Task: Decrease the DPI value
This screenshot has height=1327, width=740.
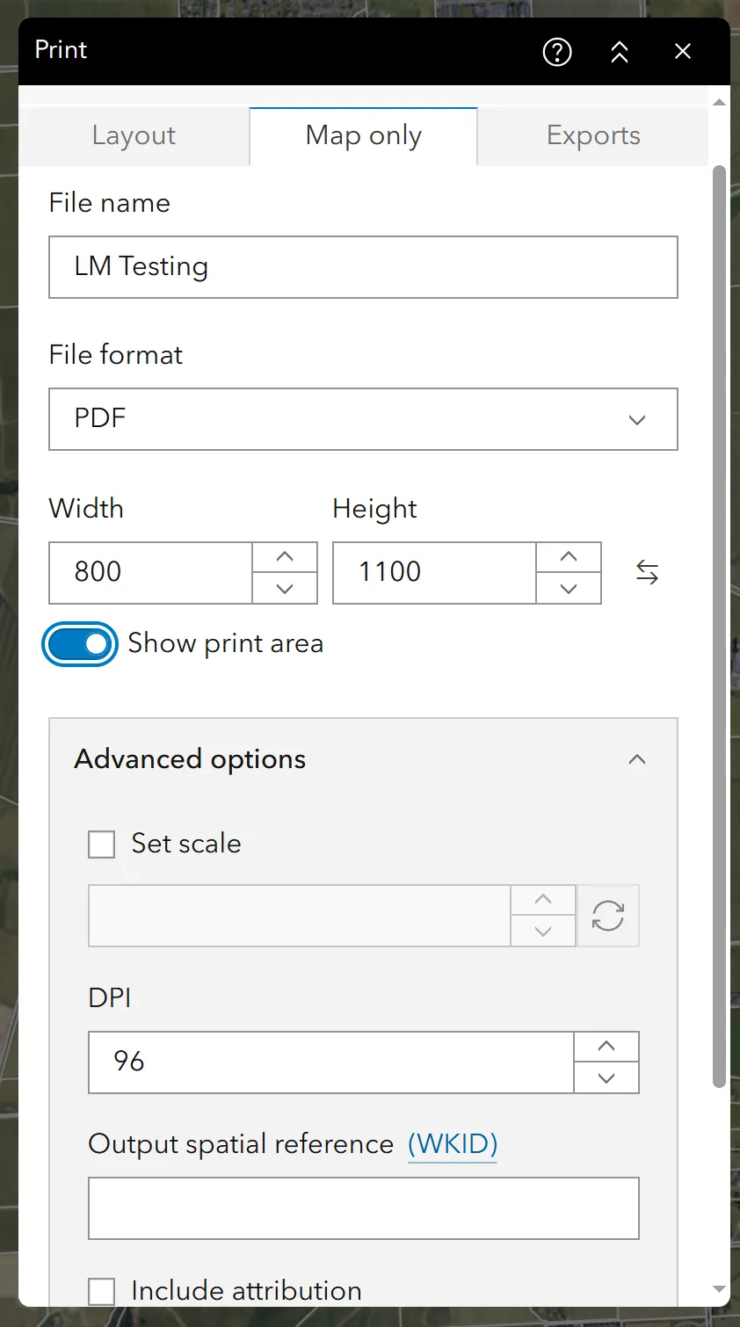Action: click(606, 1078)
